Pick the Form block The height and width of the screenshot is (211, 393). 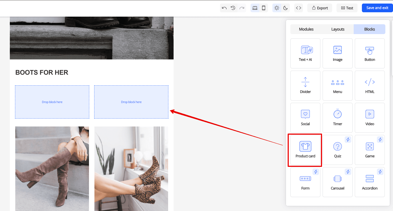tap(305, 182)
